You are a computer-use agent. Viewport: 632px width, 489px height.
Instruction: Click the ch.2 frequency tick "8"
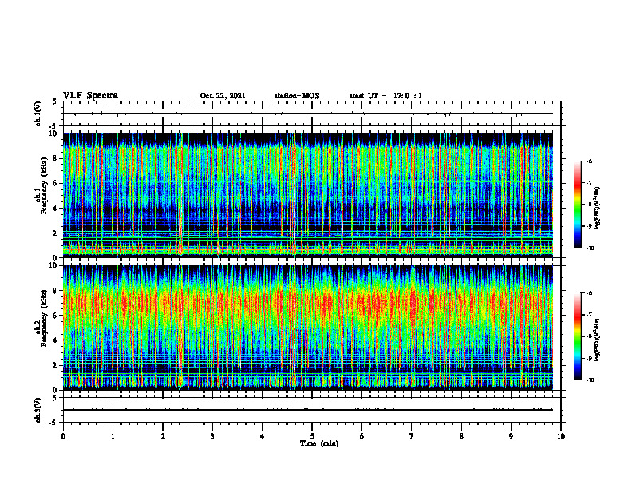pos(56,291)
